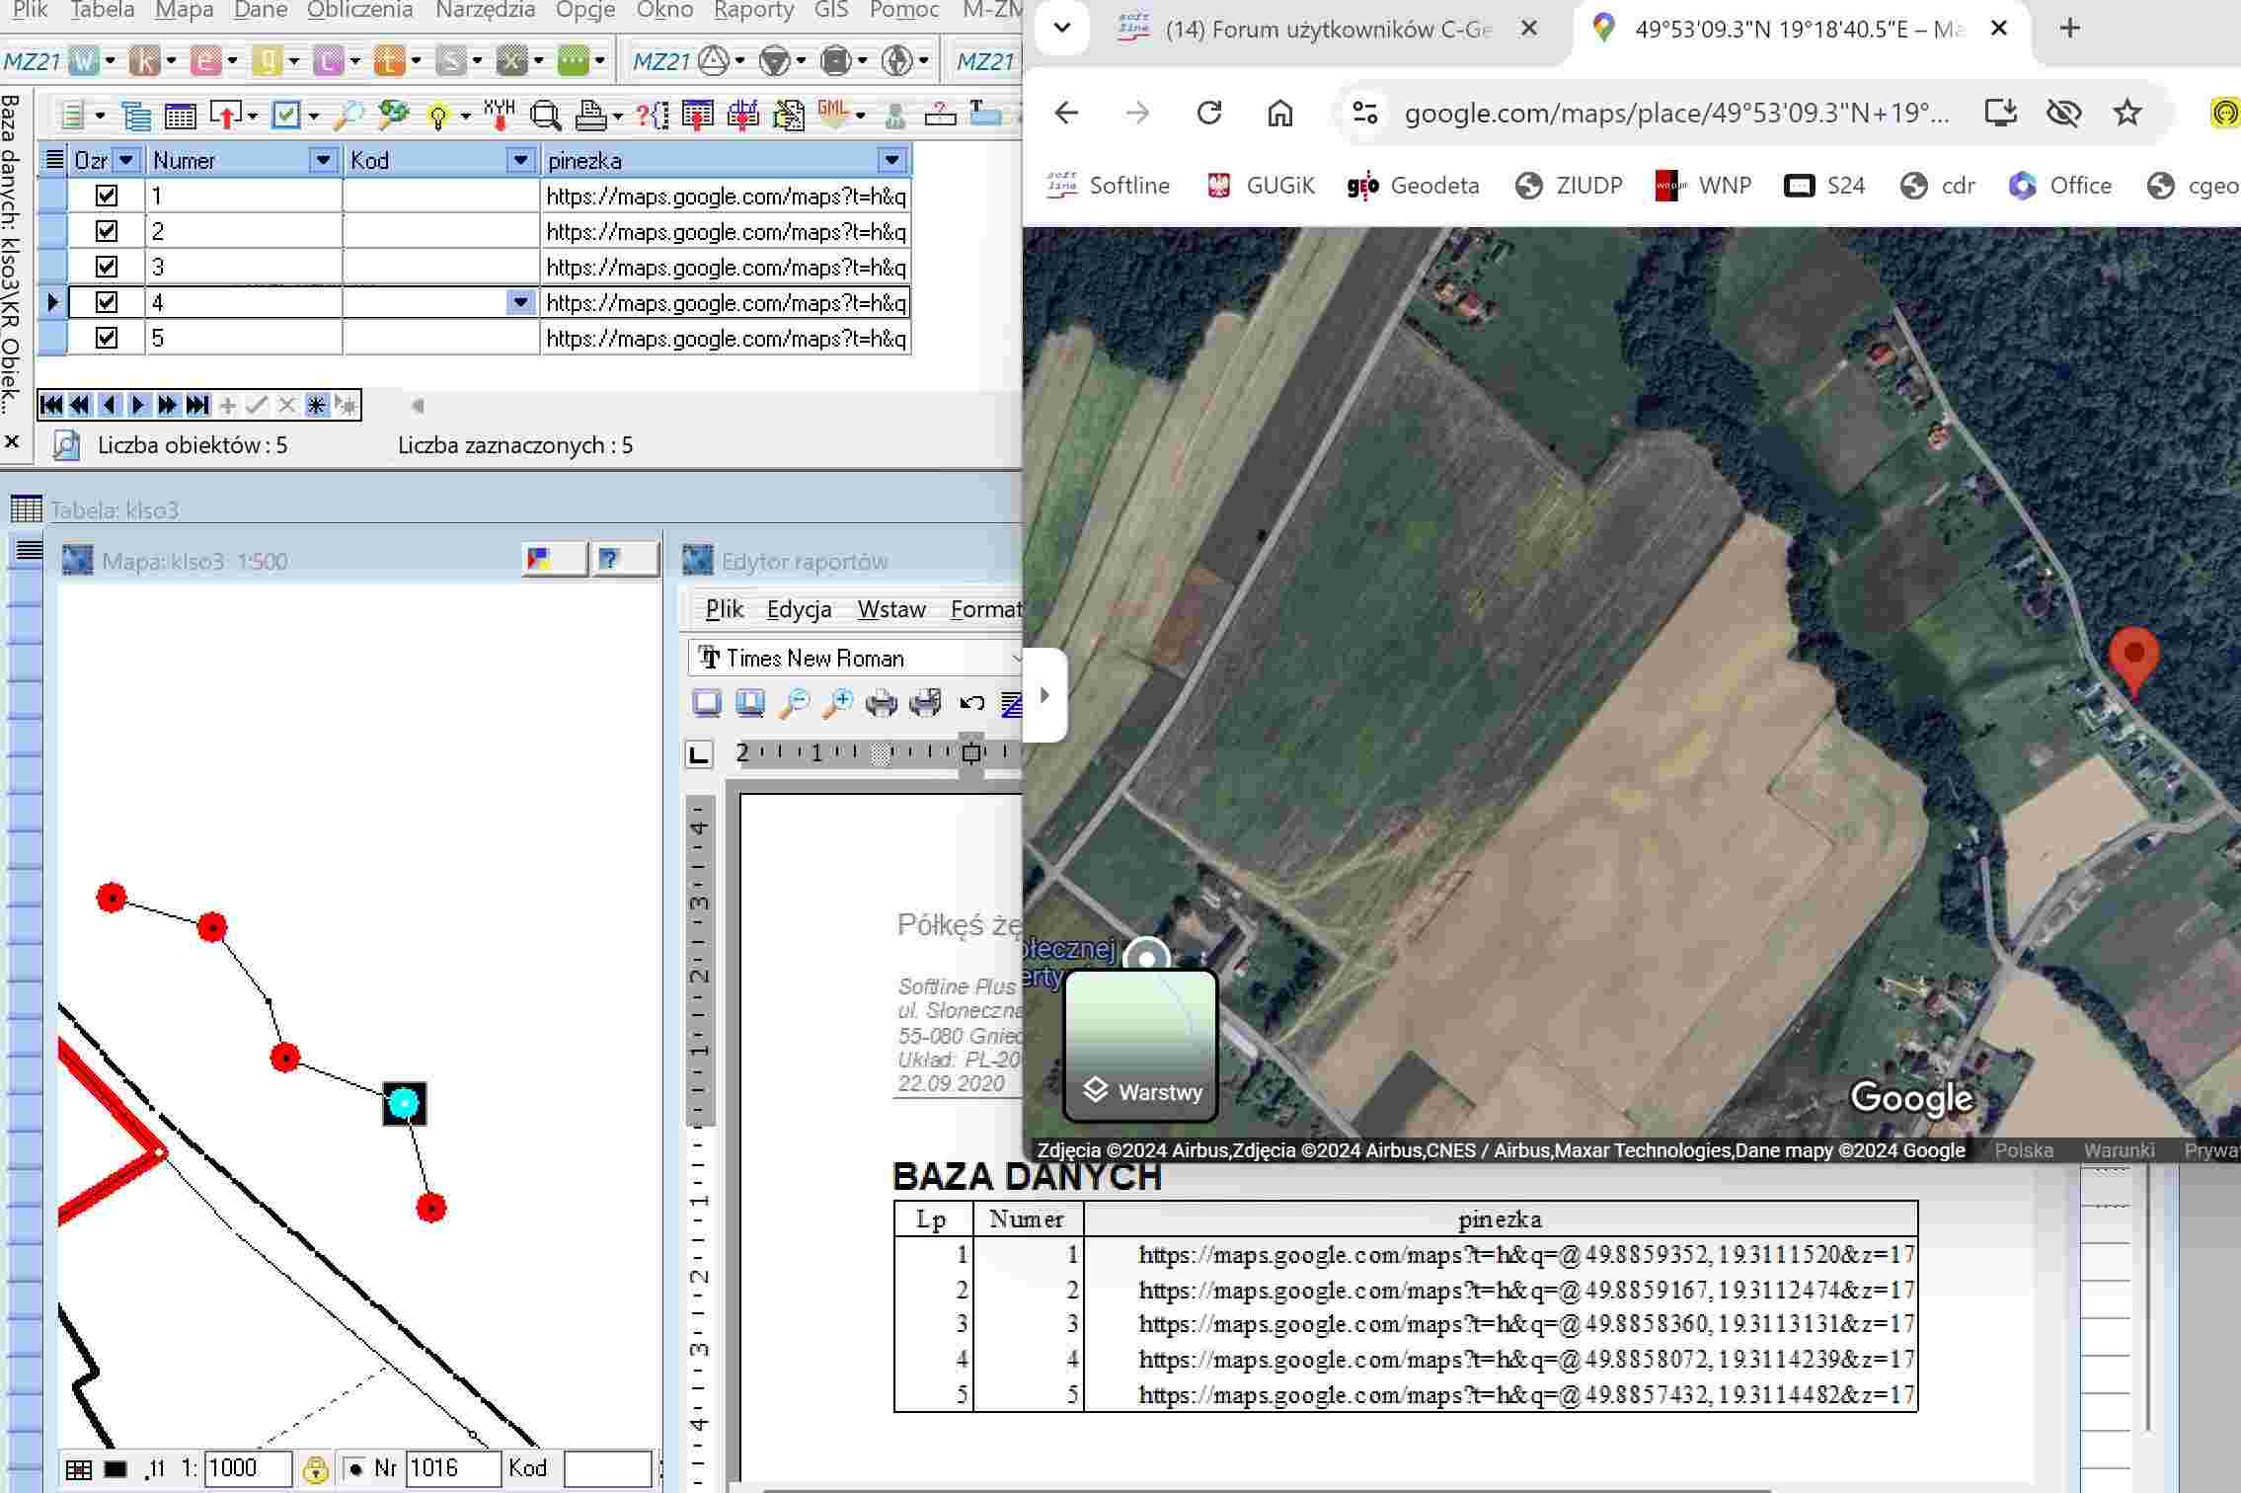Click the Chrome reload button
The height and width of the screenshot is (1493, 2241).
click(x=1209, y=113)
